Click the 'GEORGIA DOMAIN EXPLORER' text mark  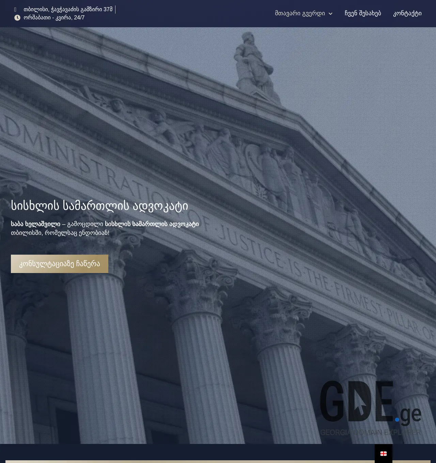tap(371, 432)
